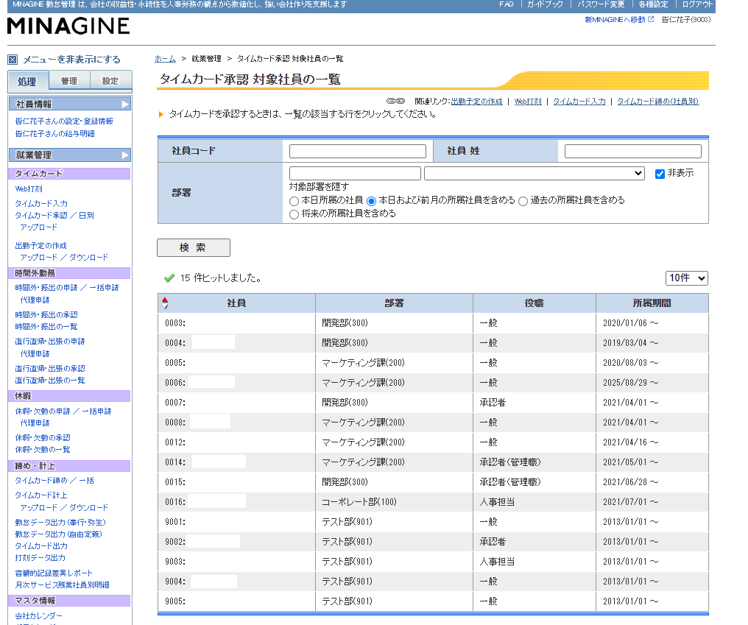Click the arrow icon on 就業管理 header
The height and width of the screenshot is (625, 748).
pyautogui.click(x=125, y=155)
